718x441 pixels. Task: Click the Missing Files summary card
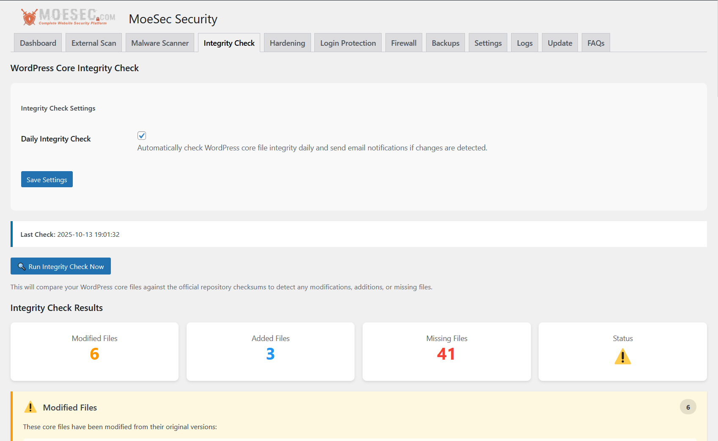(446, 352)
